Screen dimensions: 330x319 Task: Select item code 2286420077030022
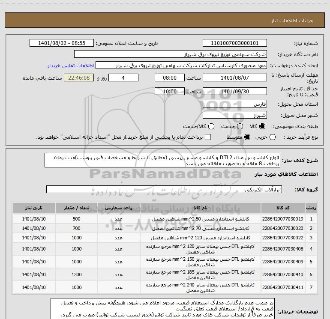283,238
